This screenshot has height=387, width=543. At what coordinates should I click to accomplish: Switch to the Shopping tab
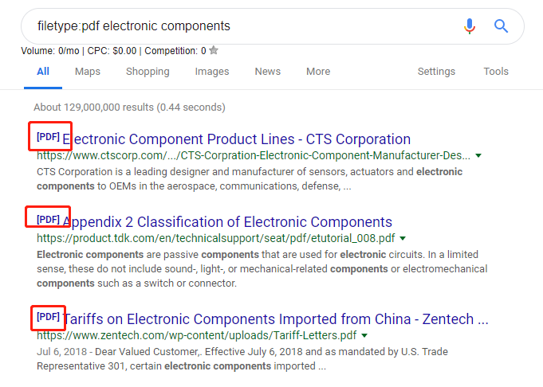pyautogui.click(x=148, y=72)
